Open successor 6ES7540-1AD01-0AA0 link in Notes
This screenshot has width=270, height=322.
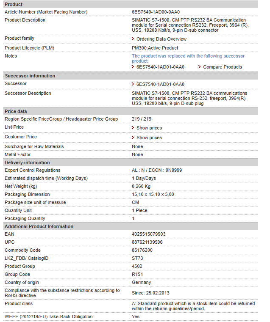tap(160, 67)
